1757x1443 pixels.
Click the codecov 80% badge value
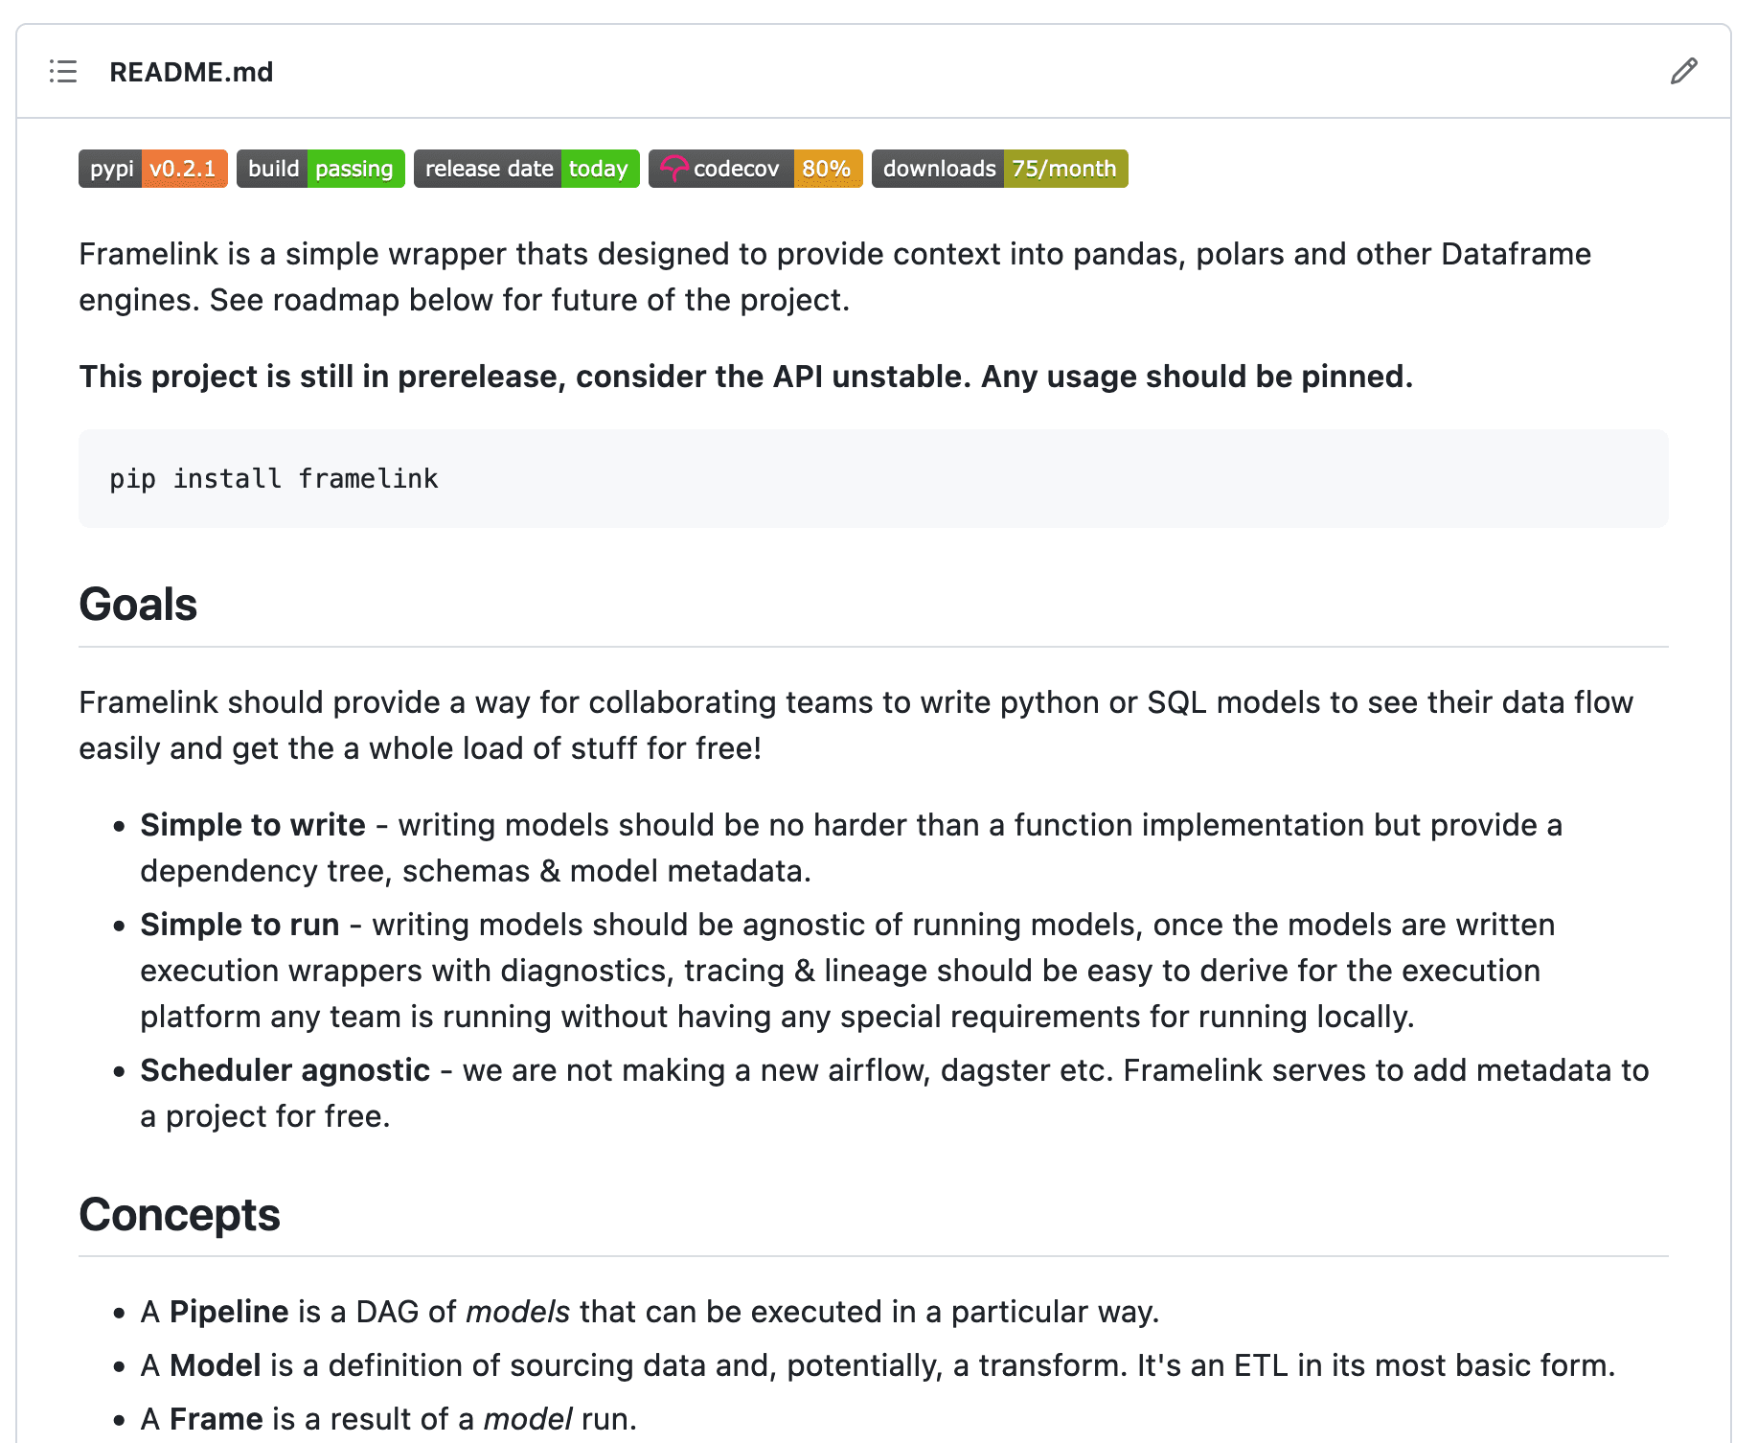click(828, 169)
